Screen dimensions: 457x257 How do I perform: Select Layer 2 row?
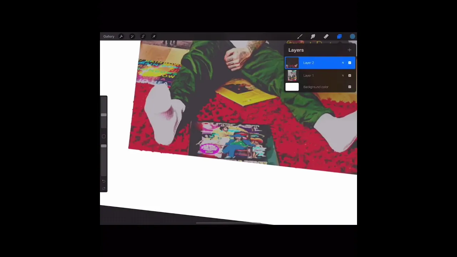coord(320,63)
